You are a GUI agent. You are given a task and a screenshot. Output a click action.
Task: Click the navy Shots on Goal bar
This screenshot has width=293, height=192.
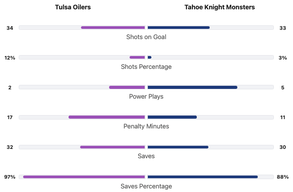[179, 28]
